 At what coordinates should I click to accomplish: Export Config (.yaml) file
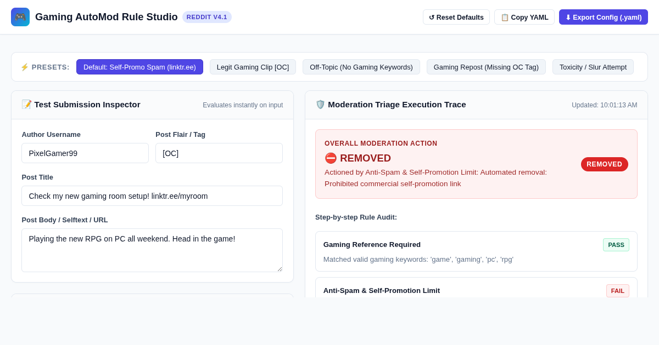604,17
